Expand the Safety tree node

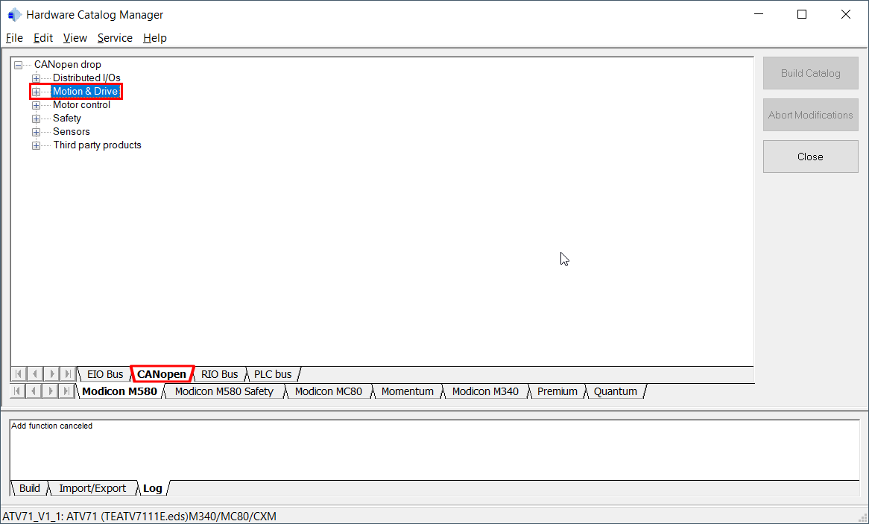(x=36, y=119)
